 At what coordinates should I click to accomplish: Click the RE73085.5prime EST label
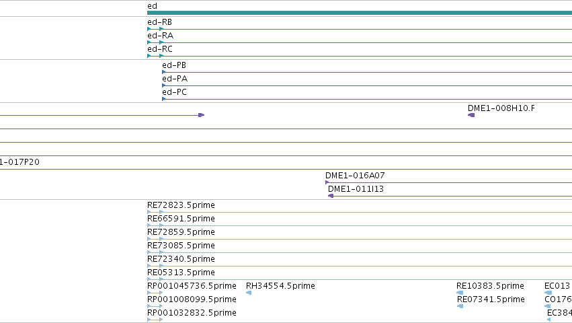[x=181, y=246]
